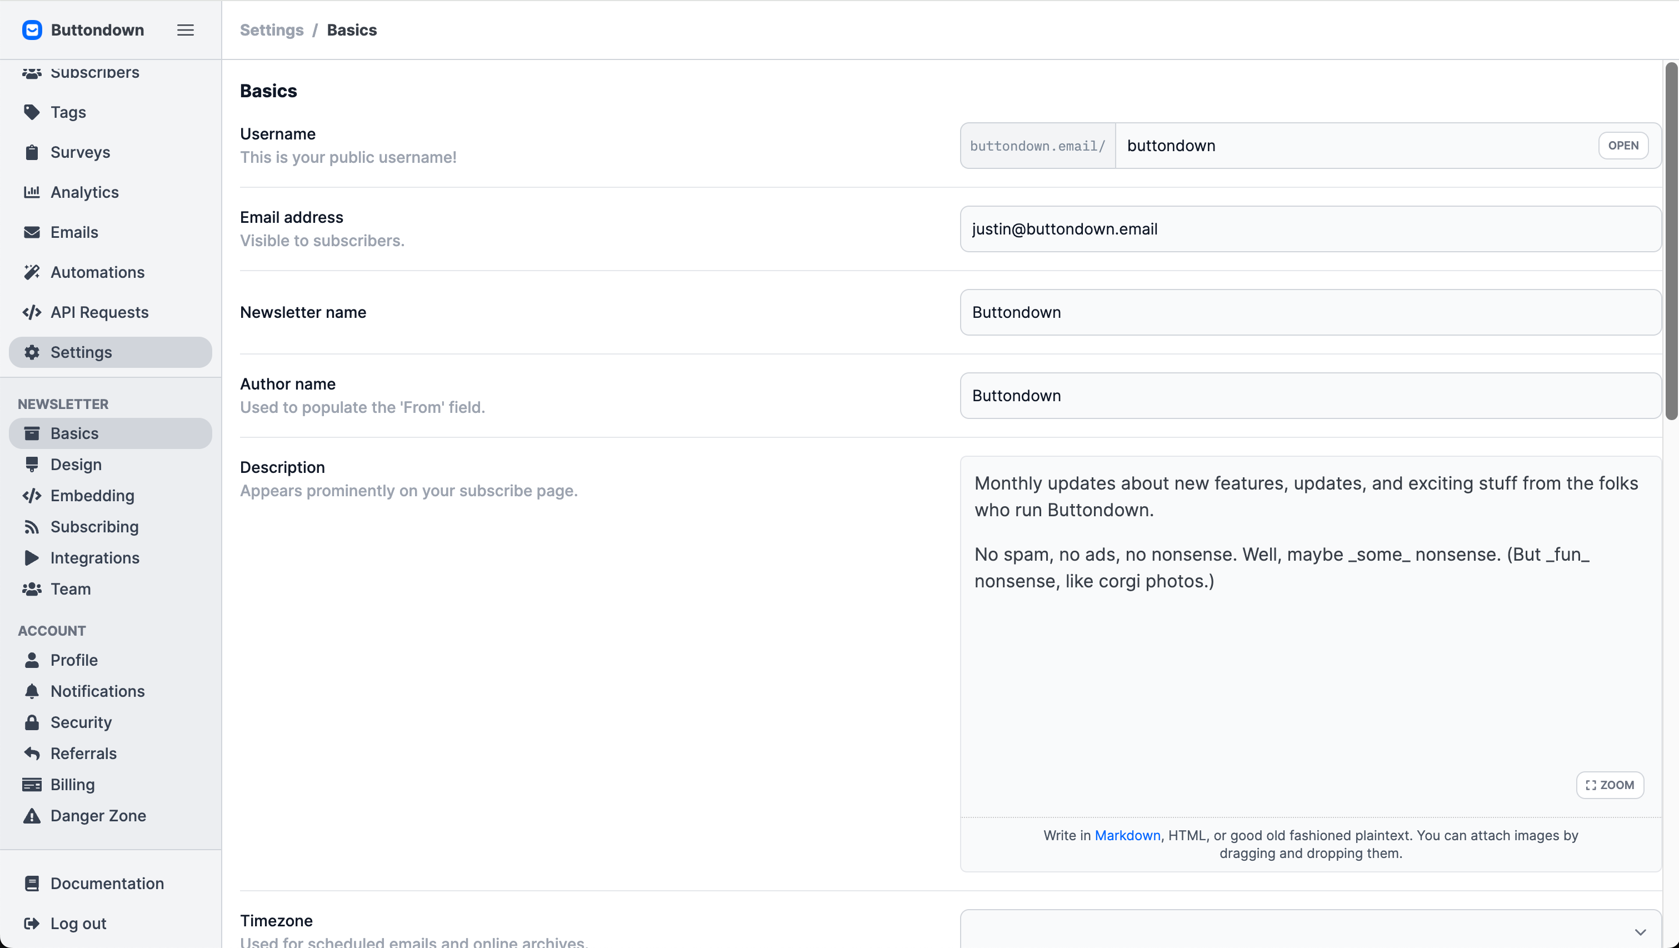Go to the Tags page
Screen dimensions: 1679x948
111,112
